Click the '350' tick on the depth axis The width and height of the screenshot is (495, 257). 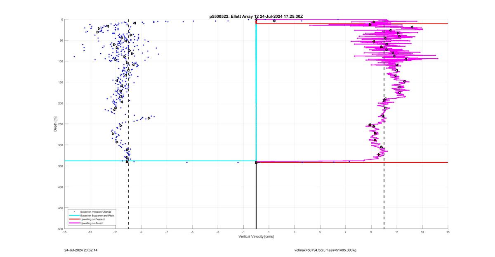[60, 166]
